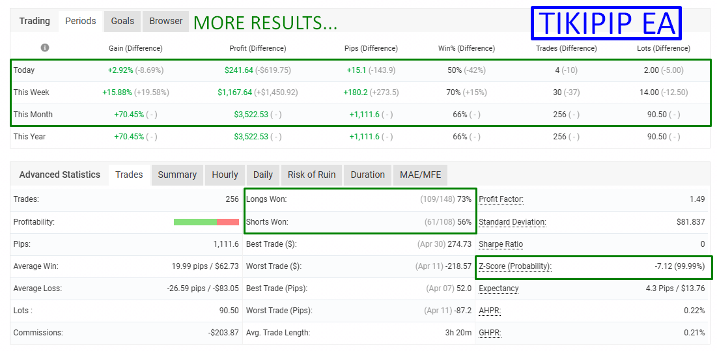Click the green-red Profitability bar

(206, 222)
